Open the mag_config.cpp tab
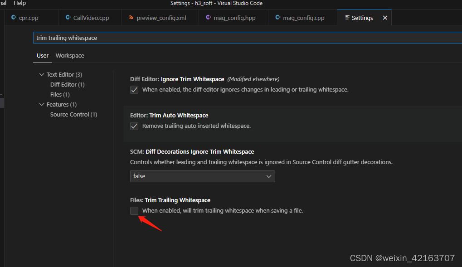This screenshot has height=267, width=462. (x=302, y=17)
